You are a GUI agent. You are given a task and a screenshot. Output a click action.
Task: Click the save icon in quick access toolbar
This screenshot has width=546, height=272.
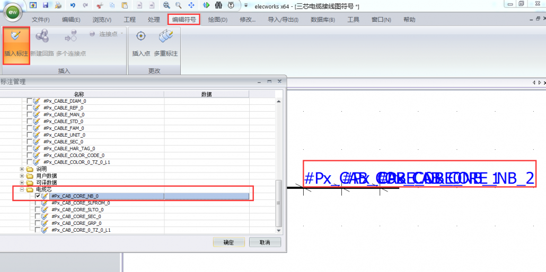tap(45, 5)
